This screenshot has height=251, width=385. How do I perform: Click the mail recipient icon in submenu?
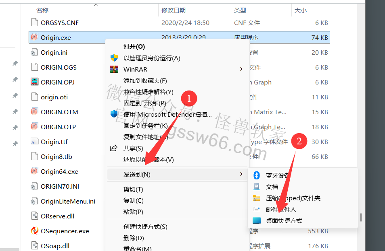[x=257, y=209]
